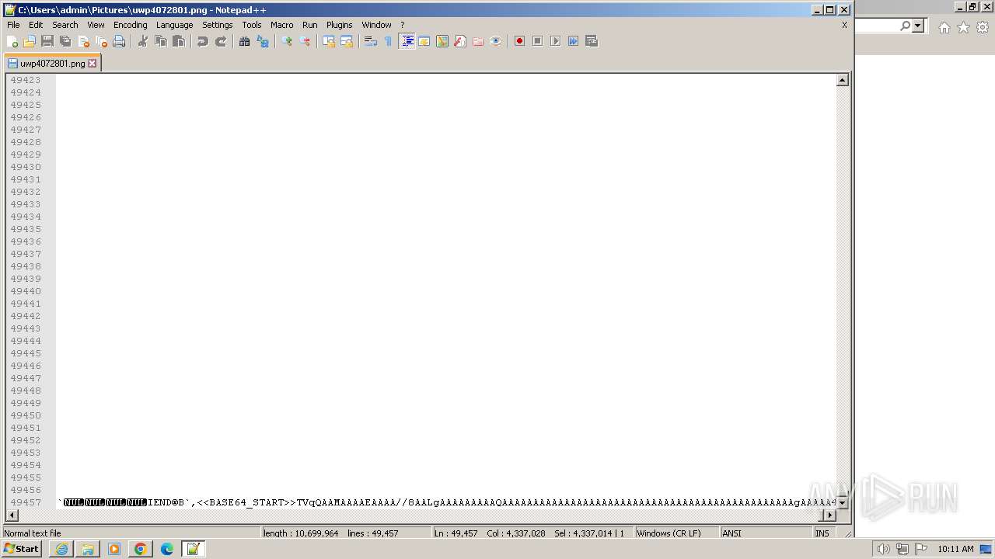The image size is (995, 559).
Task: Click the Replace toolbar icon
Action: pyautogui.click(x=263, y=41)
